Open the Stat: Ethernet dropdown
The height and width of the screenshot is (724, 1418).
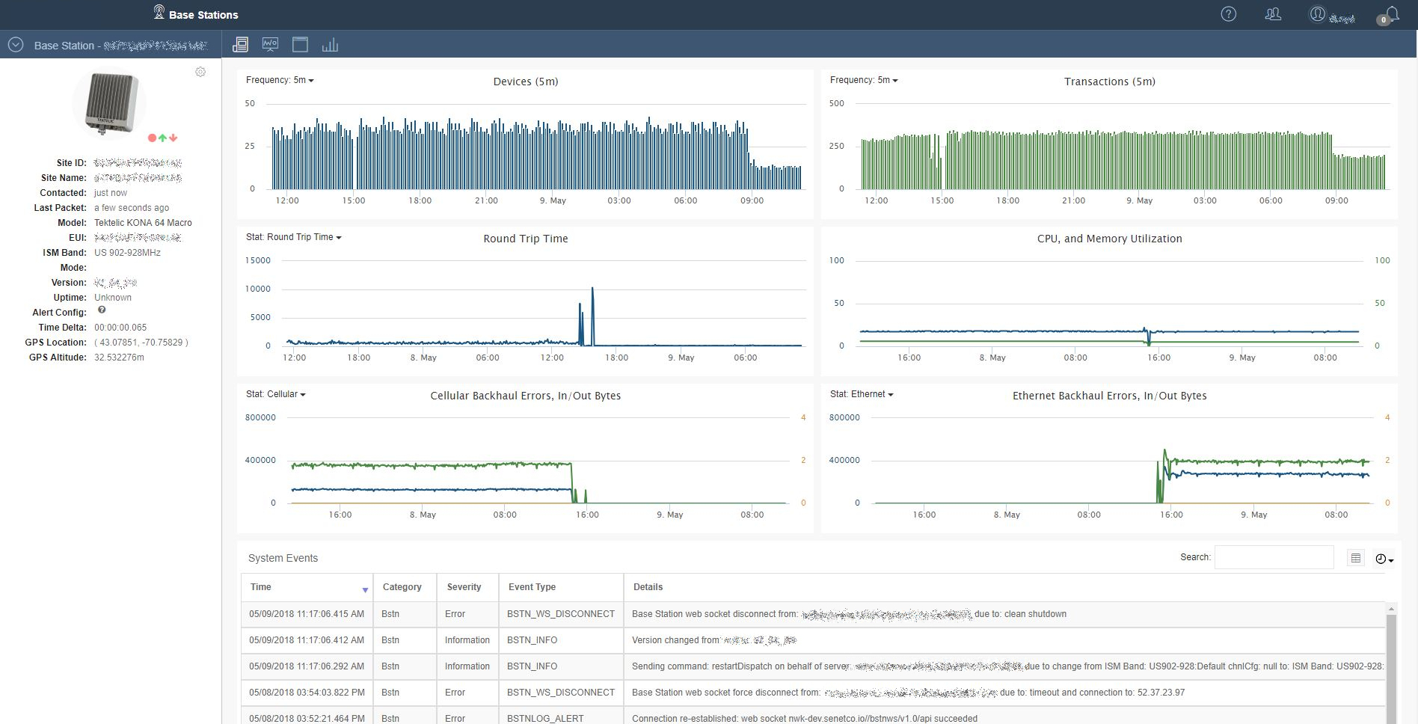862,394
